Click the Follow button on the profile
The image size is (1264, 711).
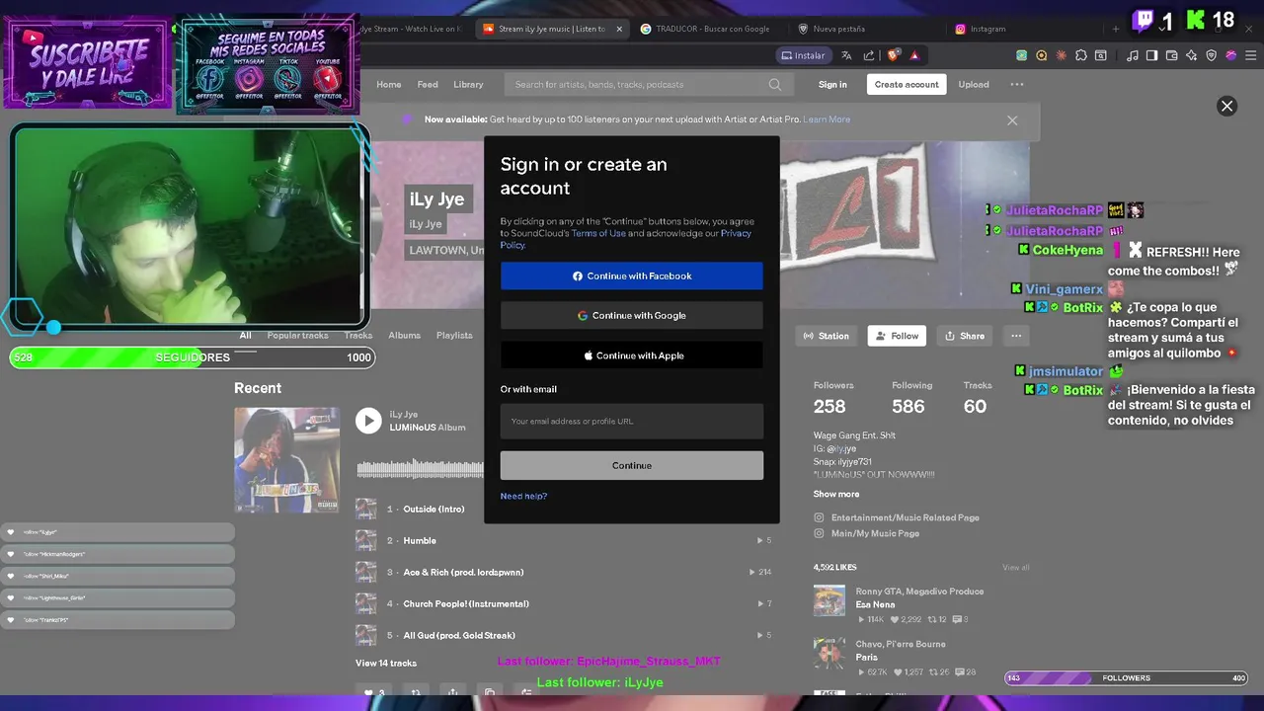tap(897, 336)
